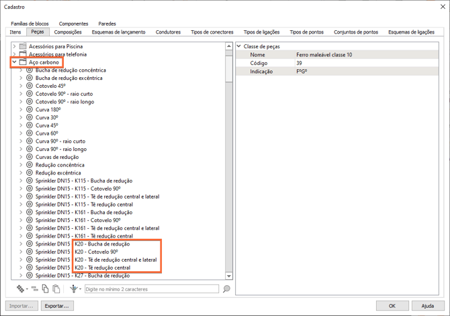Switch to the Composições tab
This screenshot has height=316, width=450.
68,32
